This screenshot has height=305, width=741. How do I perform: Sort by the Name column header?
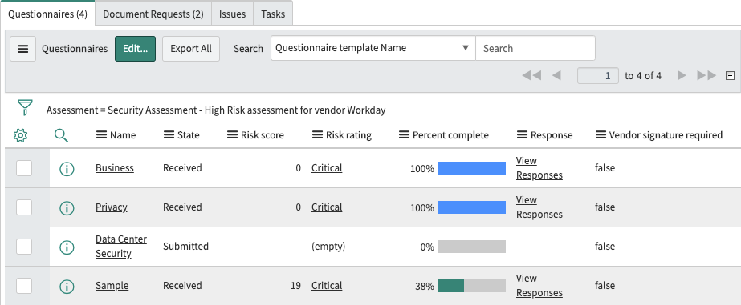point(123,135)
